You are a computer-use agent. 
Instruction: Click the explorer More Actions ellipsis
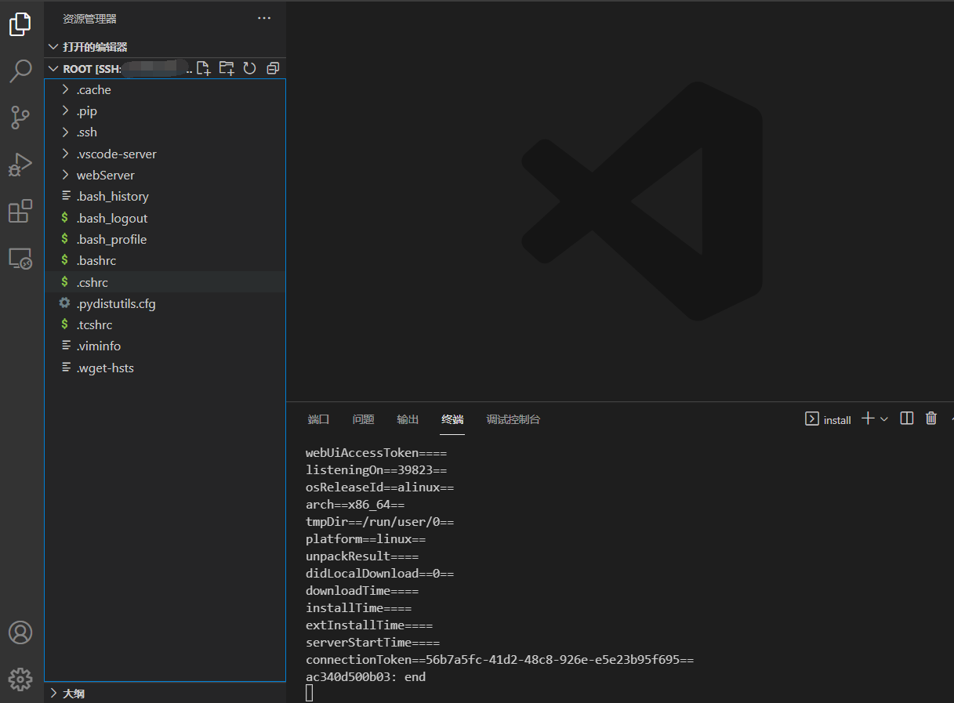coord(264,18)
